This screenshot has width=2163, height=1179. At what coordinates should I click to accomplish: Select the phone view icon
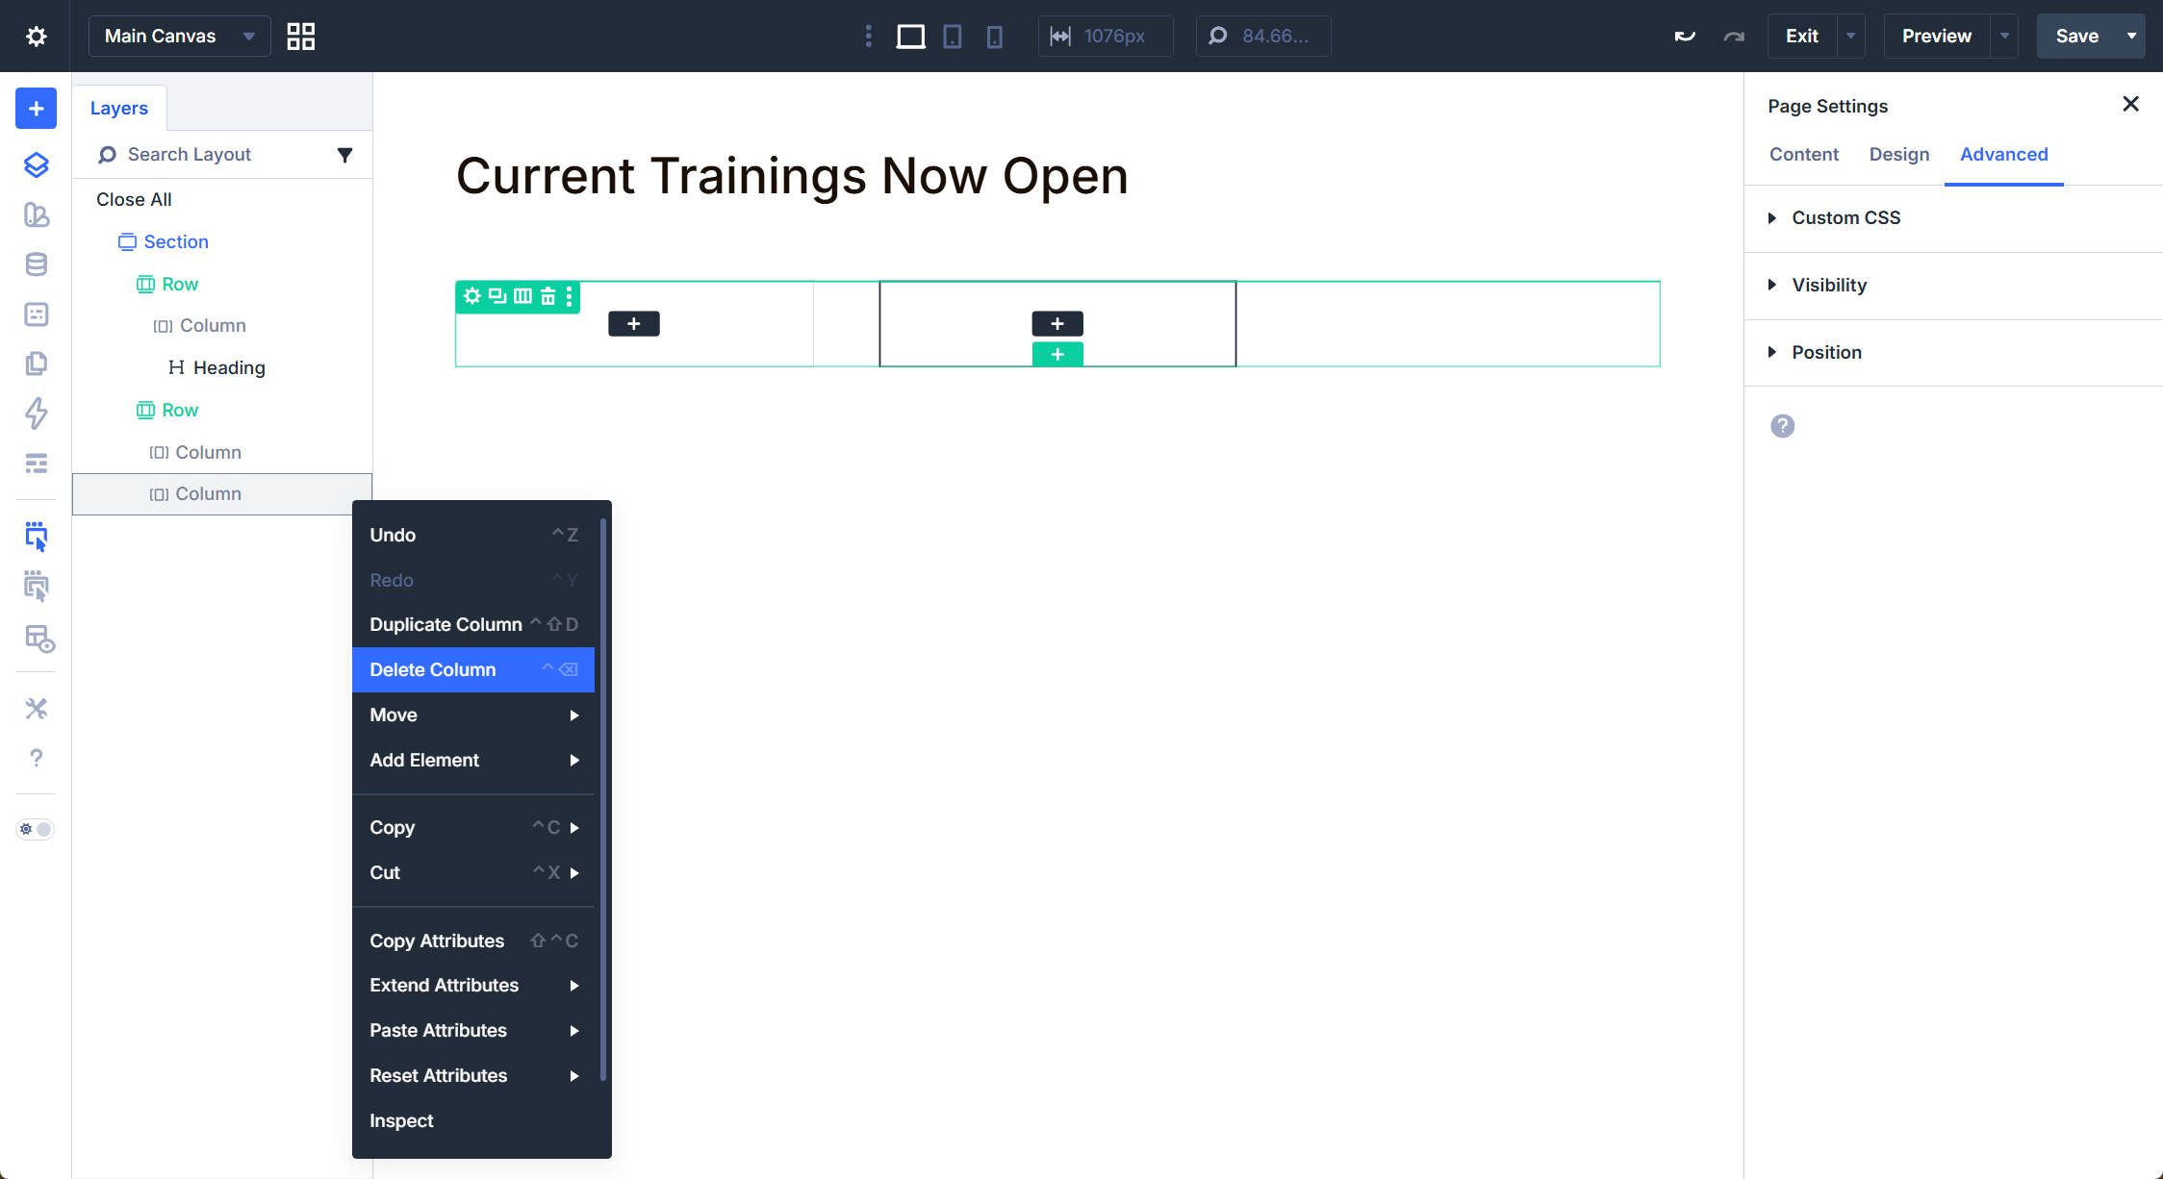[x=994, y=37]
